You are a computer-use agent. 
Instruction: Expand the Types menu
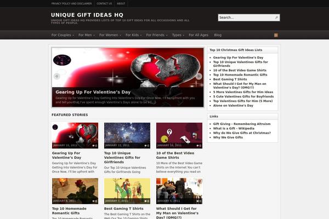[x=178, y=35]
